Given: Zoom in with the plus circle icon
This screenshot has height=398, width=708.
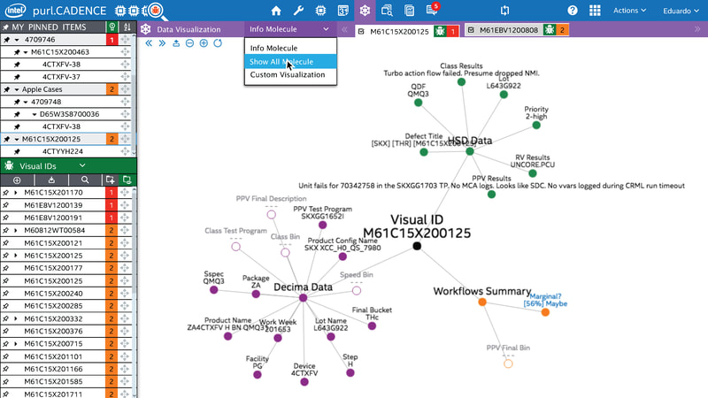Looking at the screenshot, I should point(204,43).
